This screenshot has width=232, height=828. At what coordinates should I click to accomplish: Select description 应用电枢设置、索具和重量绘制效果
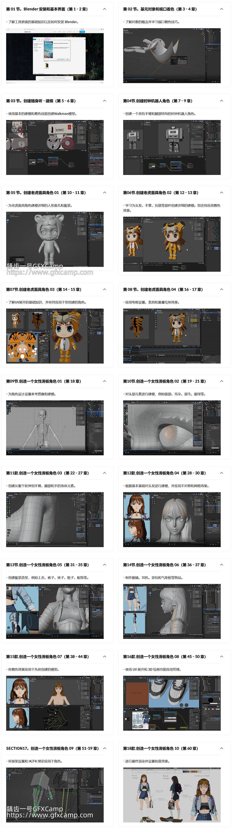tap(152, 303)
